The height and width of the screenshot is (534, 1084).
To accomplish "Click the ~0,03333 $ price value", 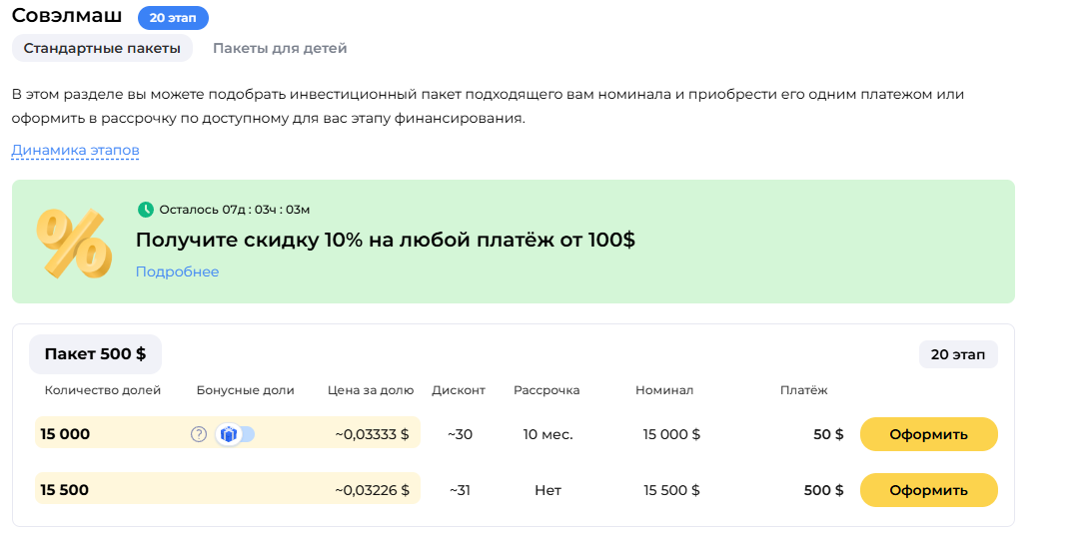I will point(372,434).
